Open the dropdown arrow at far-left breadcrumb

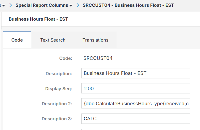coord(4,6)
